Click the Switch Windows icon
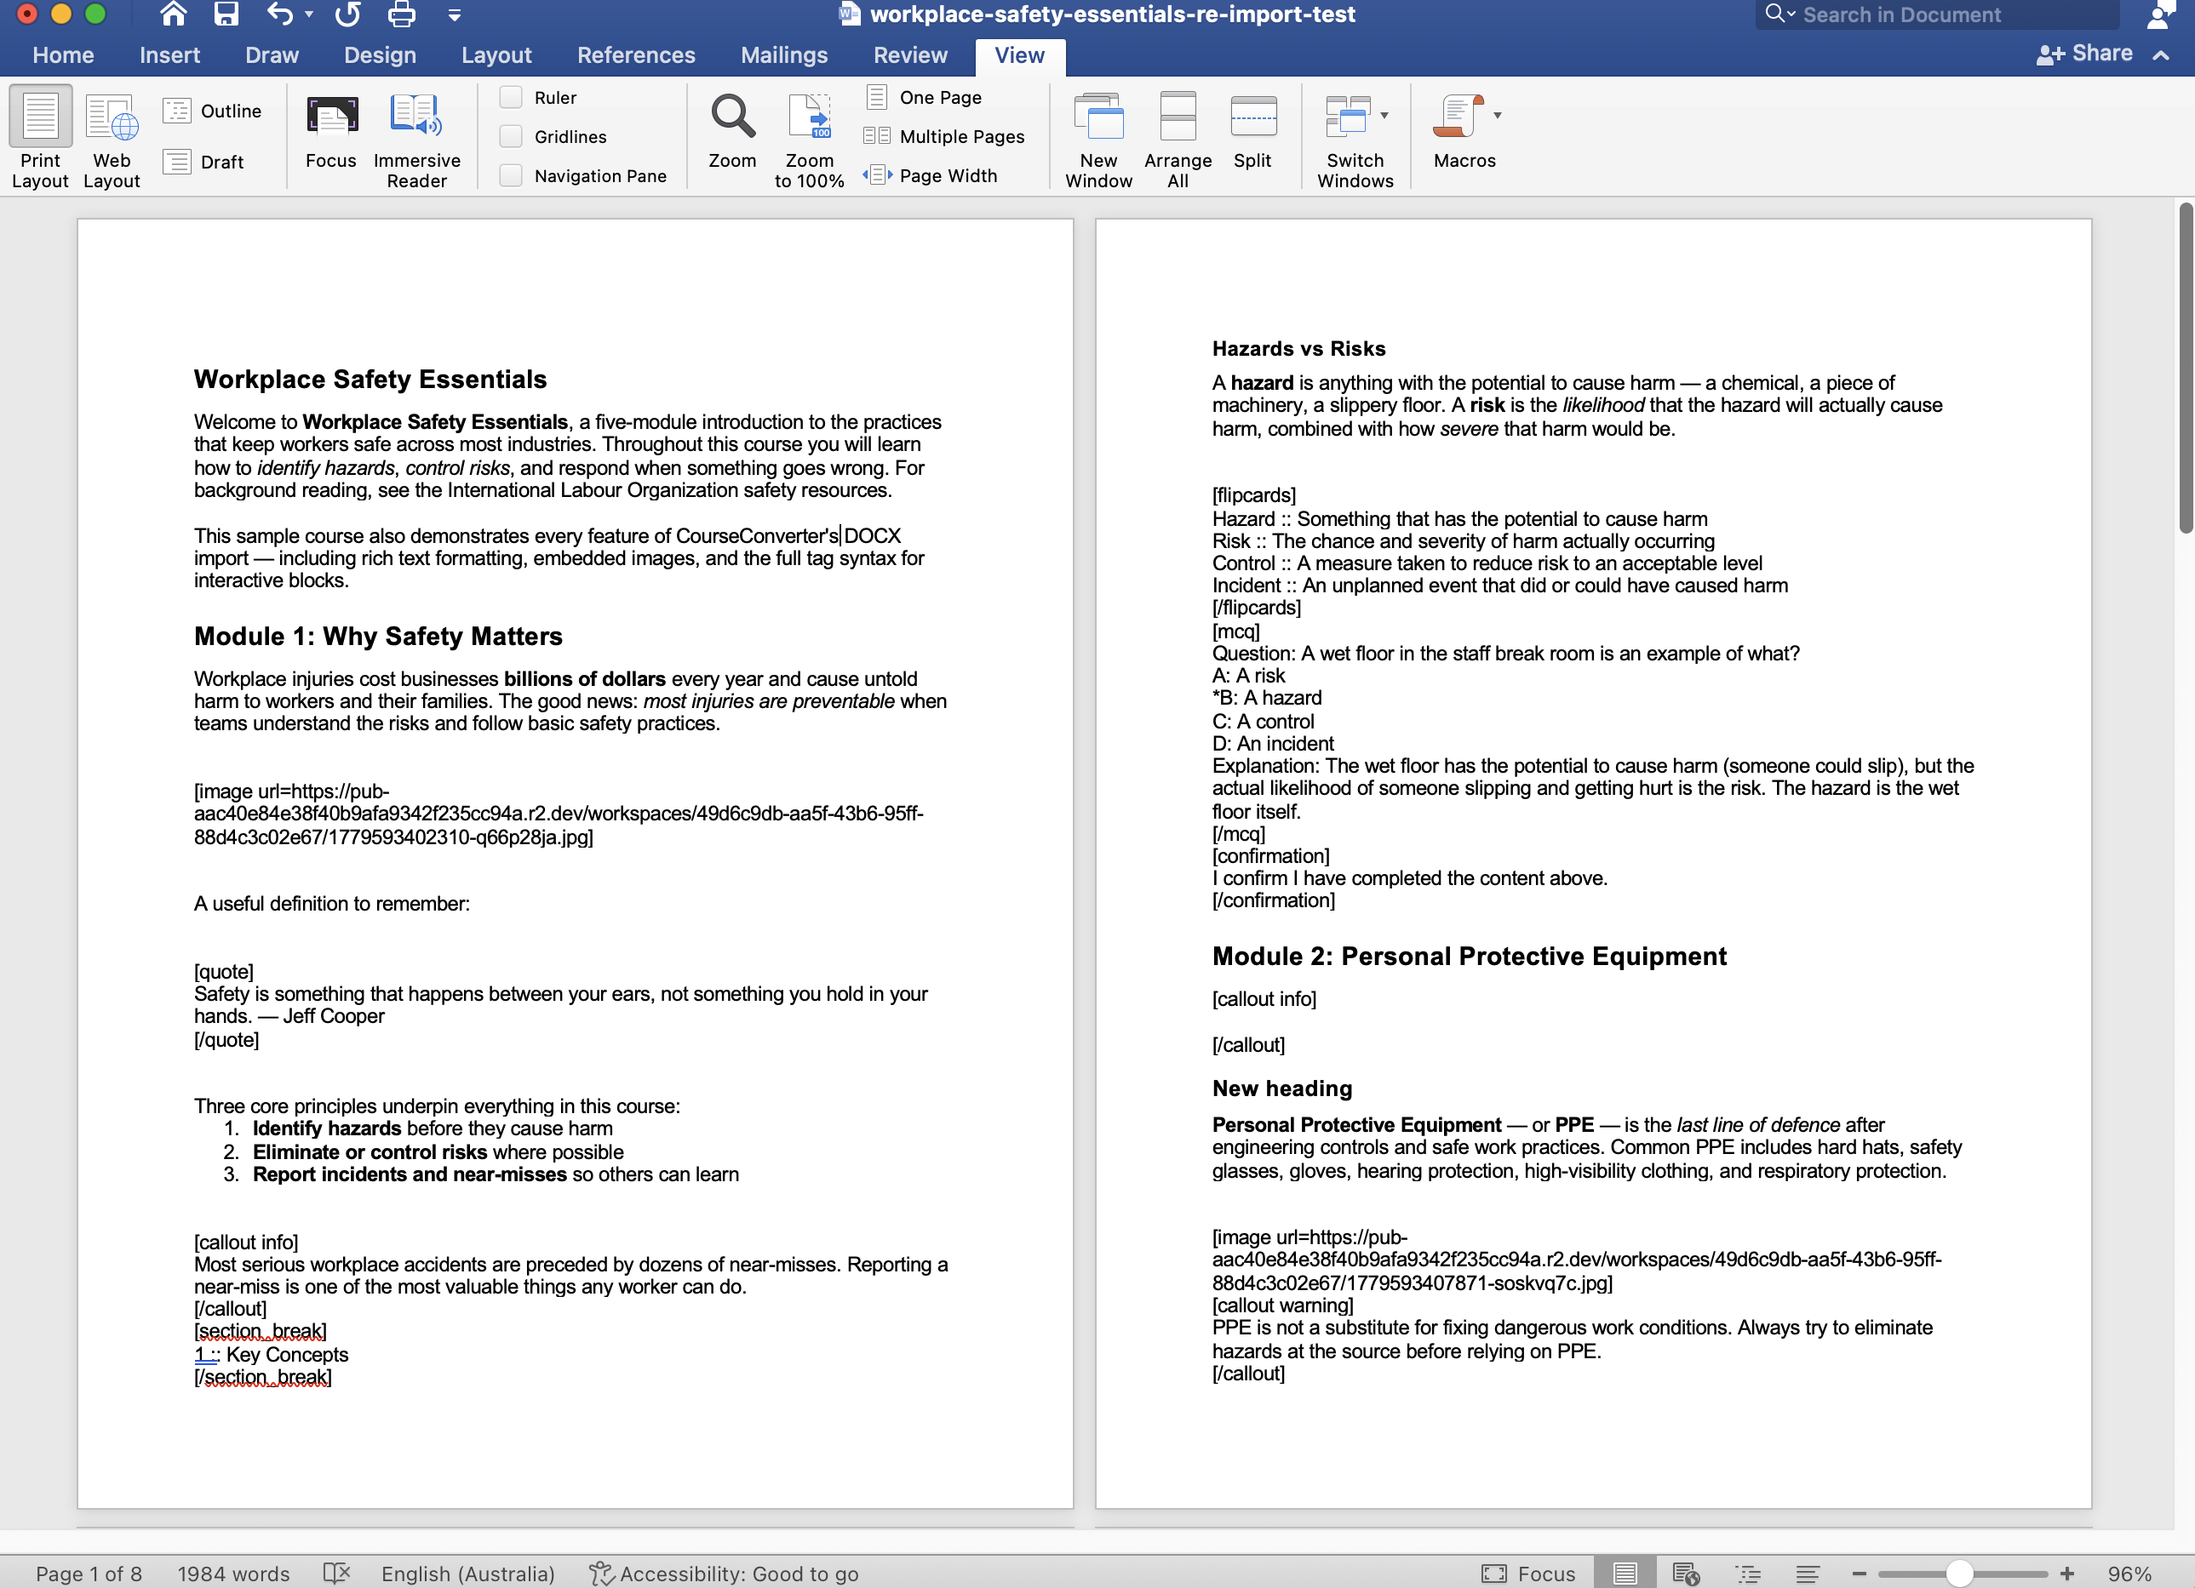This screenshot has height=1588, width=2195. (x=1347, y=117)
